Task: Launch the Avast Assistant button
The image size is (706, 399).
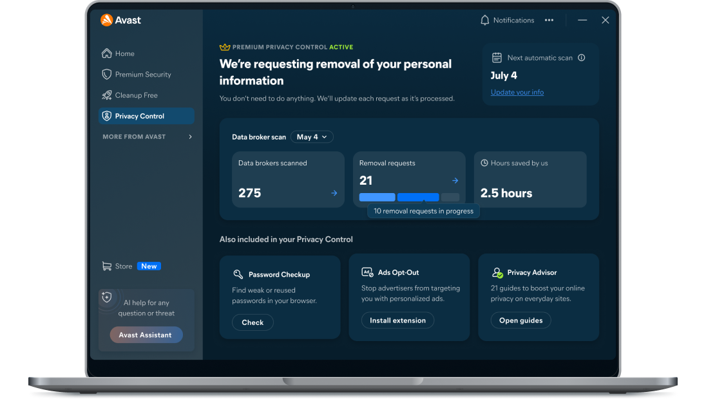Action: pos(146,335)
